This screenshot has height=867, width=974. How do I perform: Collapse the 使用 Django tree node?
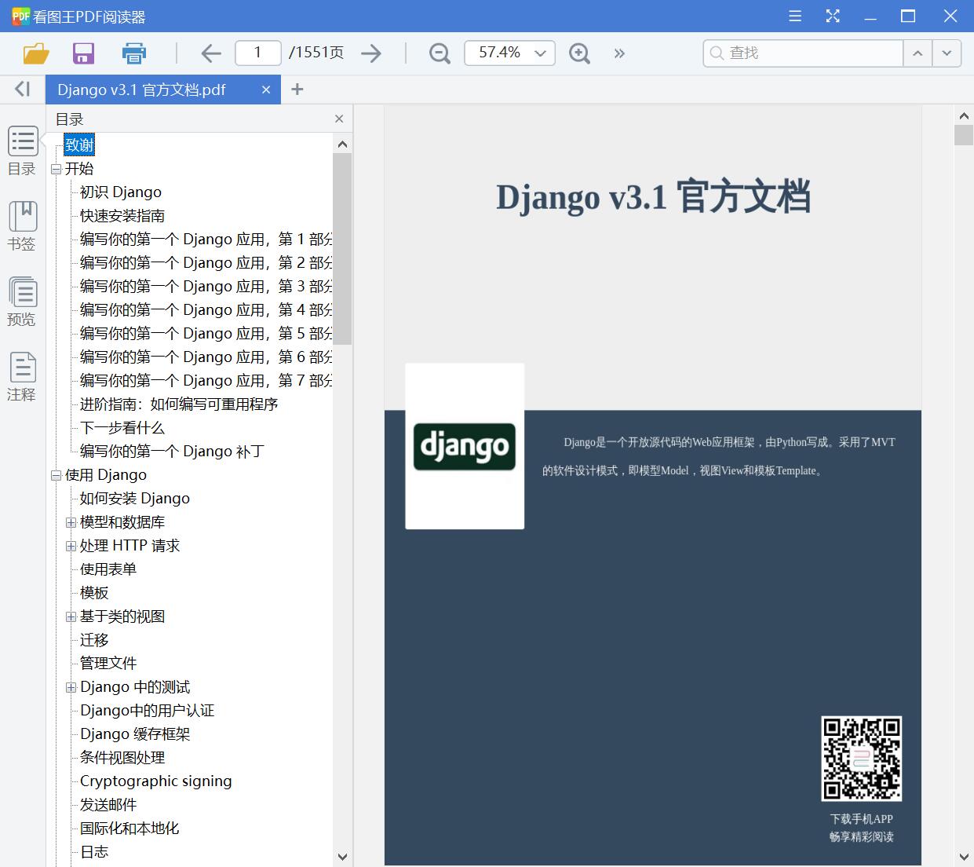tap(56, 475)
